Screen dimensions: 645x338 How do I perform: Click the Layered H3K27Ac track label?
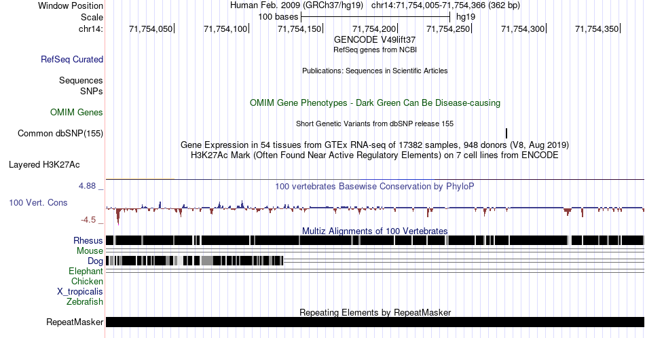click(44, 164)
